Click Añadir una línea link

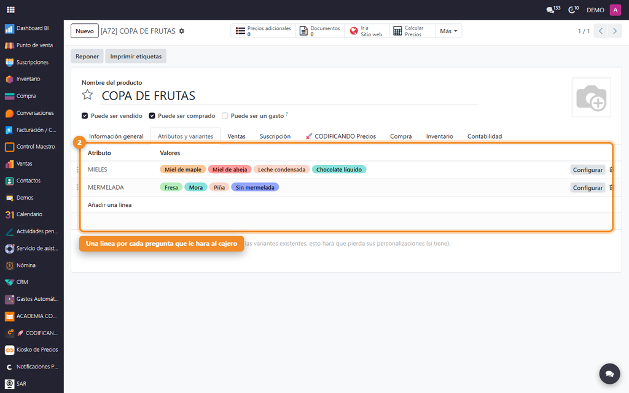point(109,205)
